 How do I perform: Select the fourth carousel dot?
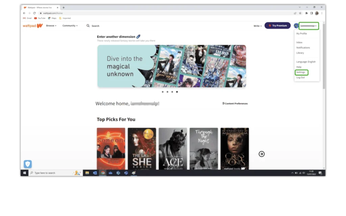177,92
